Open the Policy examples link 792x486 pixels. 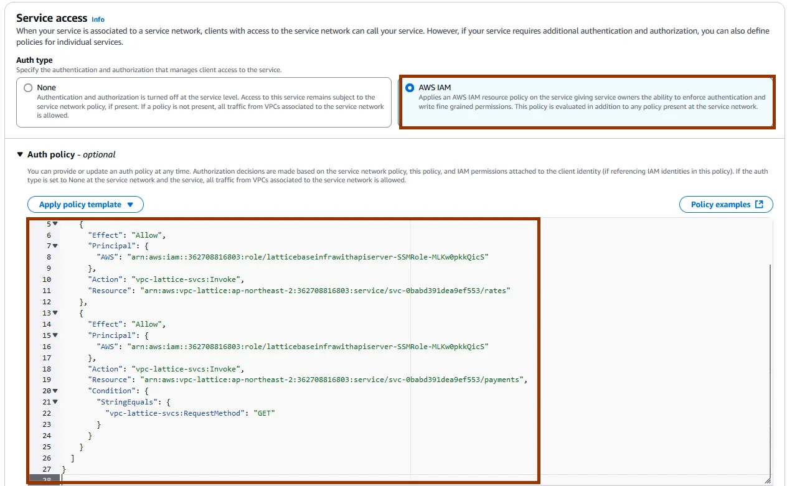(x=726, y=205)
